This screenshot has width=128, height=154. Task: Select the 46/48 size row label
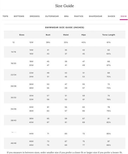click(x=13, y=143)
